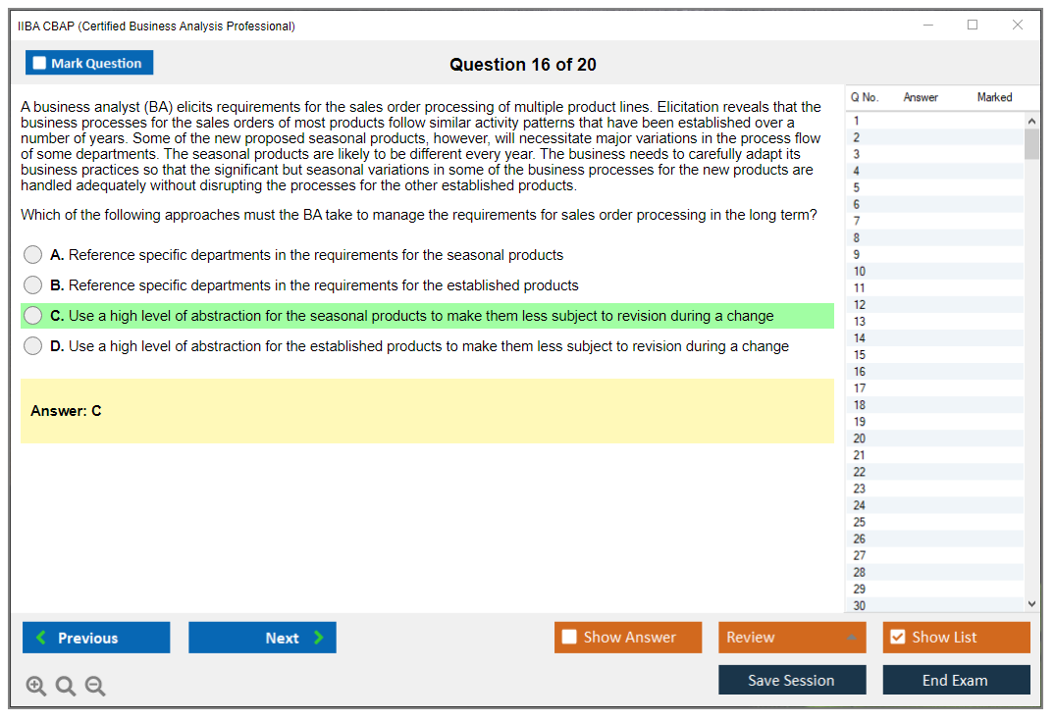Open the Review dropdown menu

tap(791, 638)
